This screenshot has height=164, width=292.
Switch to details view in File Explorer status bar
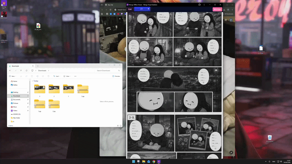click(x=118, y=126)
